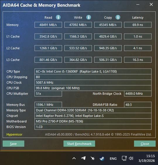Click the info icon next to Write
Image resolution: width=158 pixels, height=165 pixels.
click(89, 17)
